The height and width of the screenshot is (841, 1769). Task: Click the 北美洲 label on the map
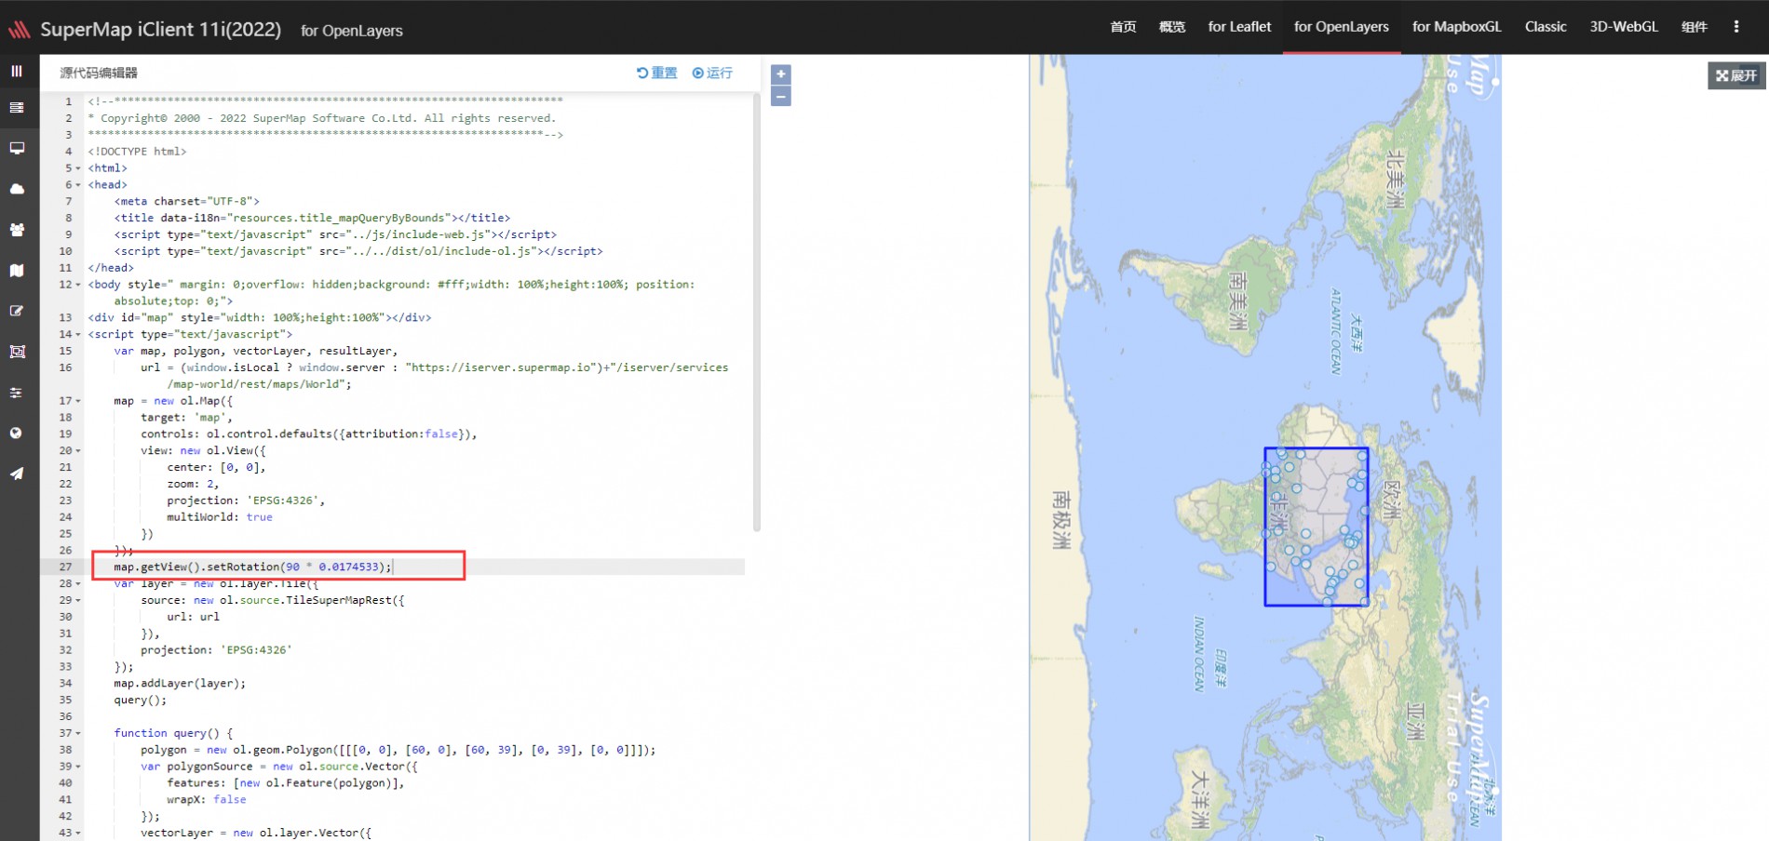point(1395,180)
